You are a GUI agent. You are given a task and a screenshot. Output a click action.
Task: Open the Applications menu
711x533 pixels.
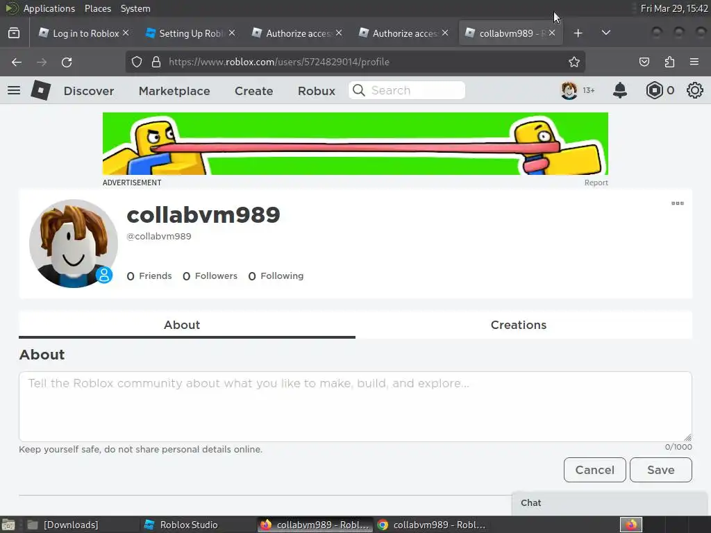pyautogui.click(x=49, y=8)
